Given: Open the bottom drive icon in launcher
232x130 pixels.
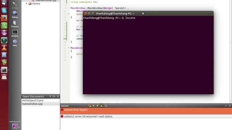Looking at the screenshot, I should pos(4,77).
